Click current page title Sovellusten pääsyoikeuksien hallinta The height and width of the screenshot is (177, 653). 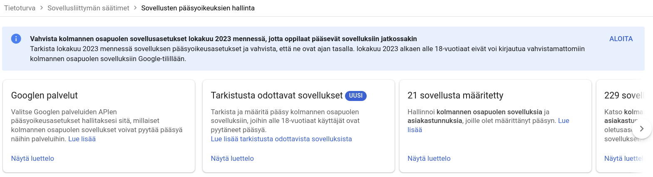point(198,8)
